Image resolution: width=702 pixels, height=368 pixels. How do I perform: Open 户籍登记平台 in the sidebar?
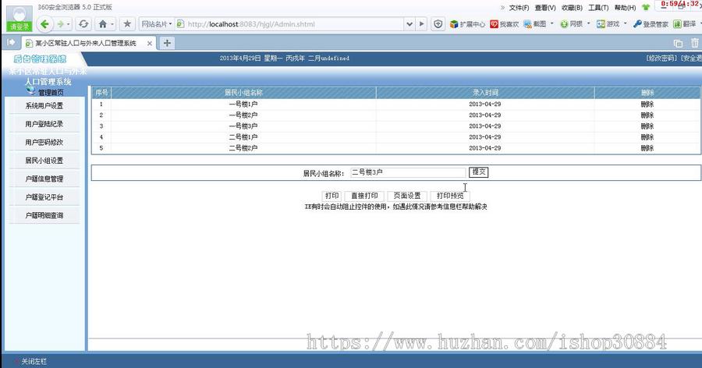pyautogui.click(x=44, y=197)
